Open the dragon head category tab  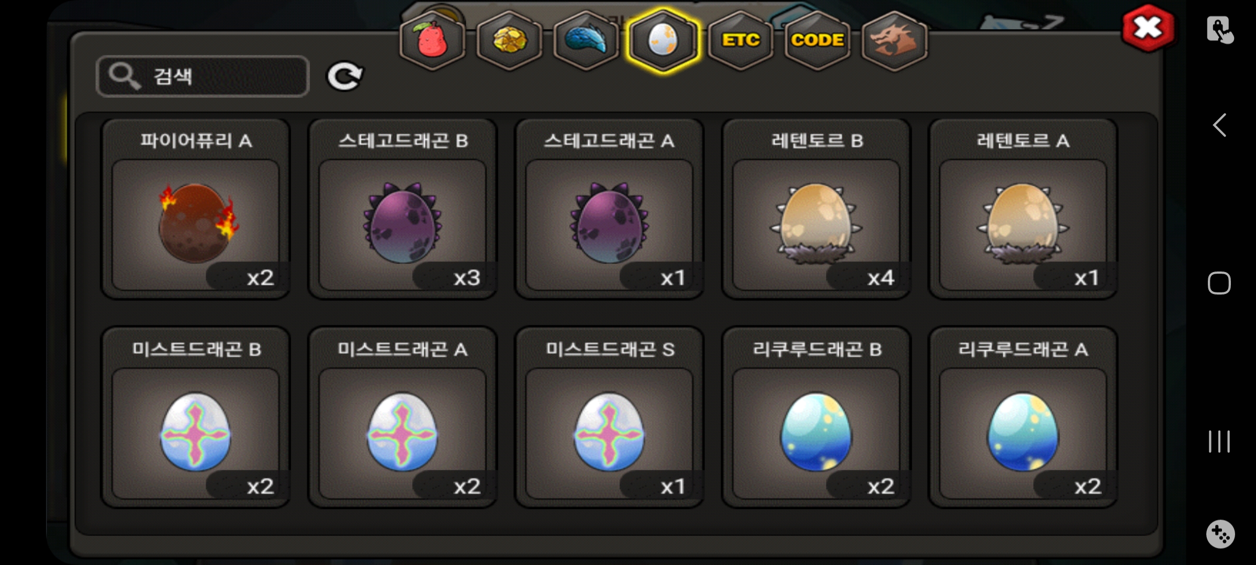[x=894, y=40]
